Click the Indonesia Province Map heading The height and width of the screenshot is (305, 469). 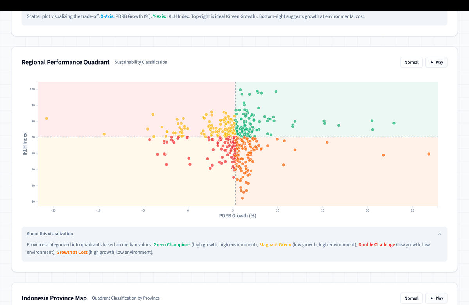point(54,298)
